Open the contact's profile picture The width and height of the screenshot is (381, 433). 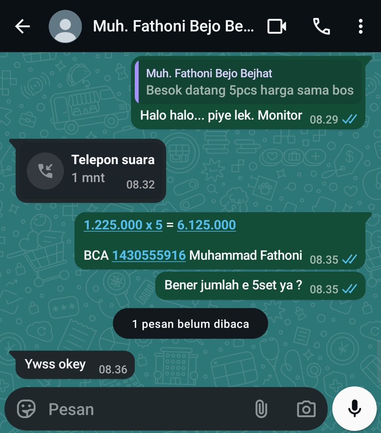pos(65,26)
